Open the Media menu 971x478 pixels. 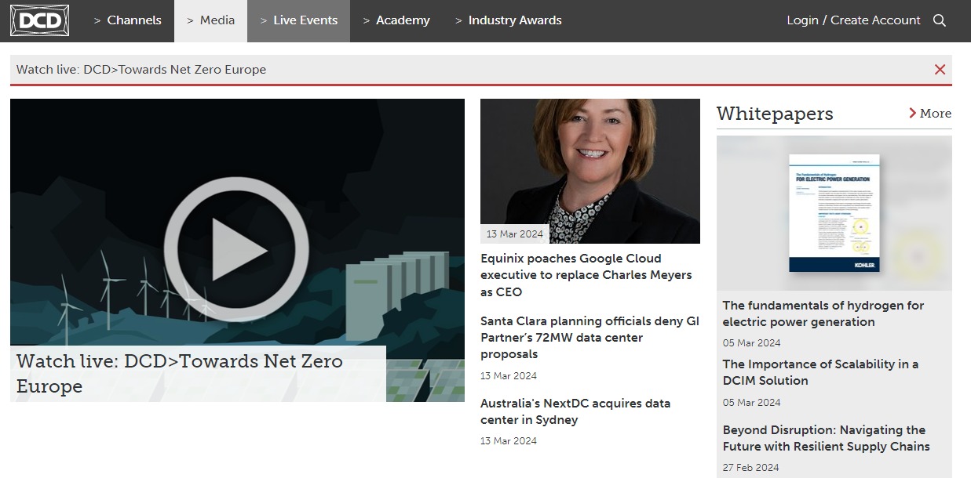[210, 20]
